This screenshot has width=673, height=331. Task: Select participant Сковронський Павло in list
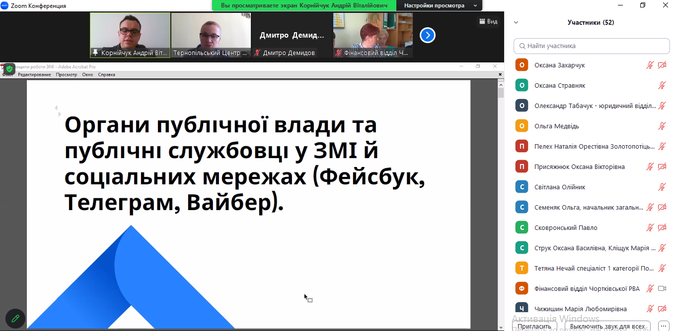592,227
